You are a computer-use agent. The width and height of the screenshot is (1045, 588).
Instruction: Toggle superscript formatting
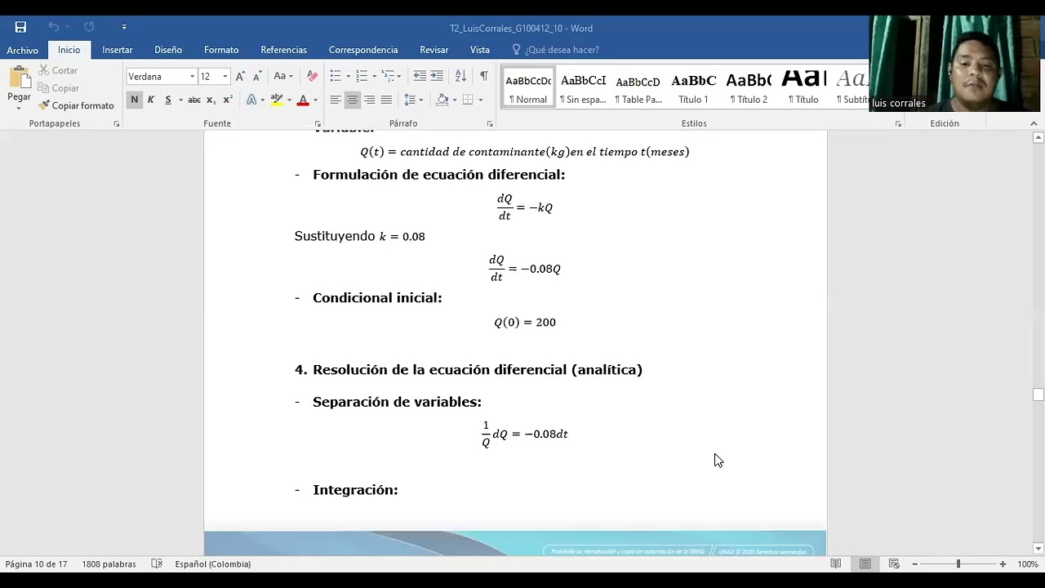(x=228, y=100)
